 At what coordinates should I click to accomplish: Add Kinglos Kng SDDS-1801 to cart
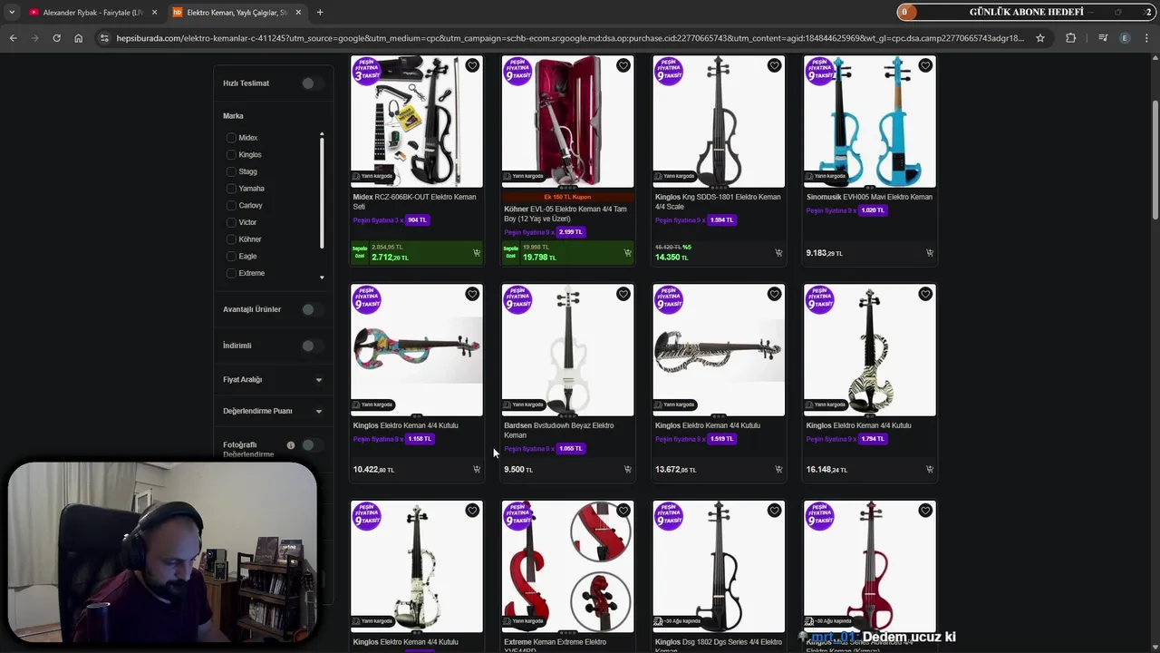point(778,253)
